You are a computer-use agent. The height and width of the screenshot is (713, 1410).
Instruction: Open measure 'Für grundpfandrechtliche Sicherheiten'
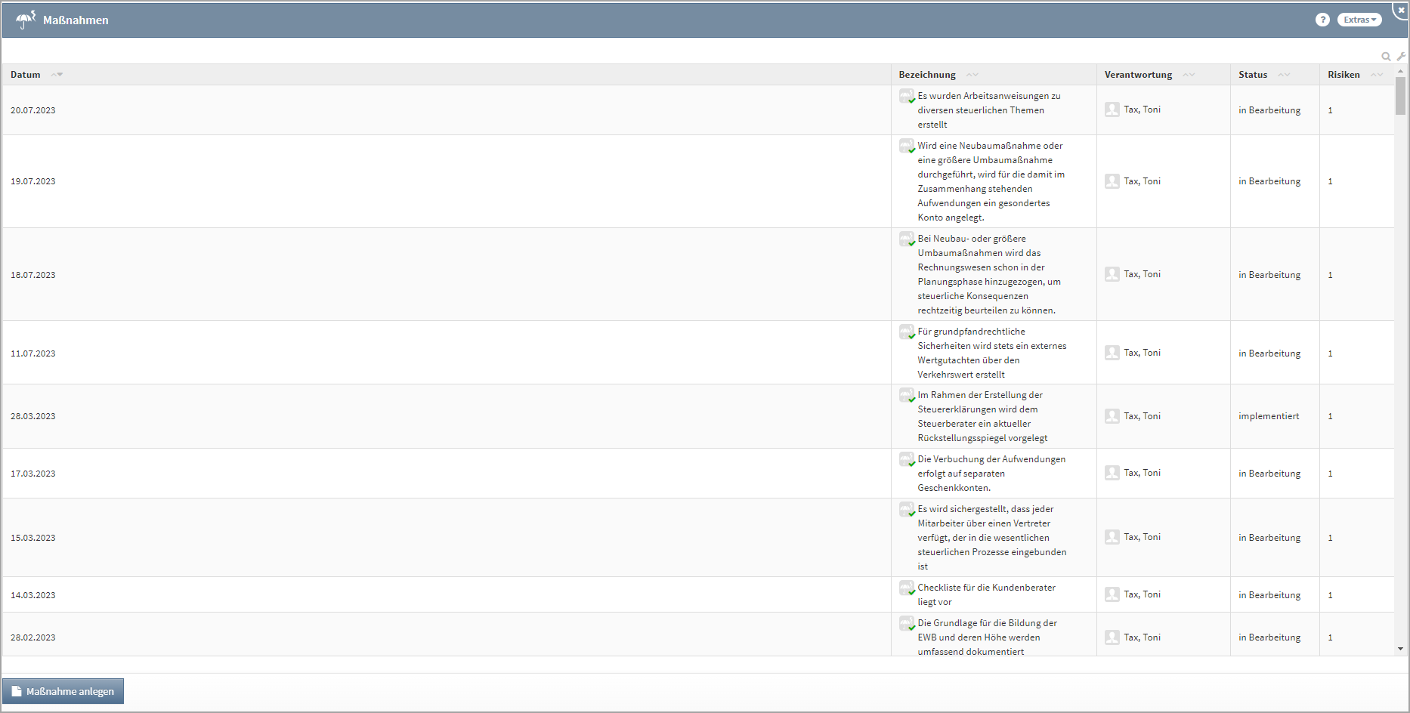coord(992,353)
